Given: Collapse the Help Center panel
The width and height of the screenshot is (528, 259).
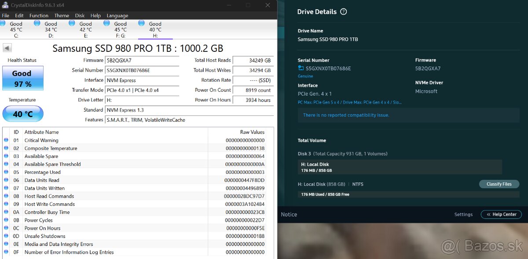Looking at the screenshot, I should (501, 214).
